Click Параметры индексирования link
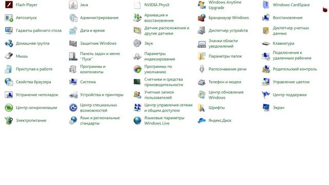Screen dimensions: 329x185 [159, 56]
